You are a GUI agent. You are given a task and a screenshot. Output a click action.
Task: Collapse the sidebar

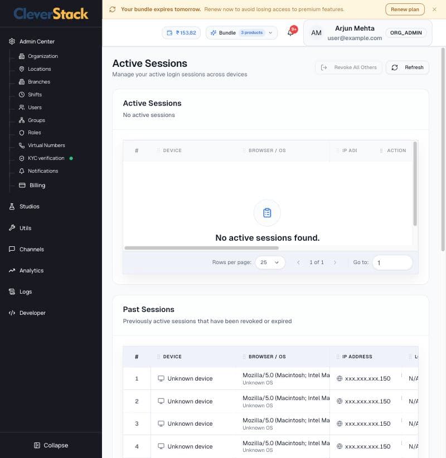(51, 445)
